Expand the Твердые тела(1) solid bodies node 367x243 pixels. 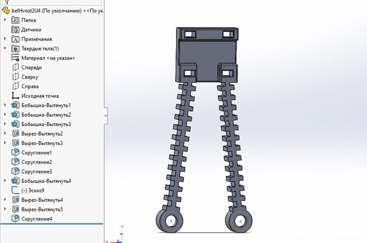pos(5,49)
